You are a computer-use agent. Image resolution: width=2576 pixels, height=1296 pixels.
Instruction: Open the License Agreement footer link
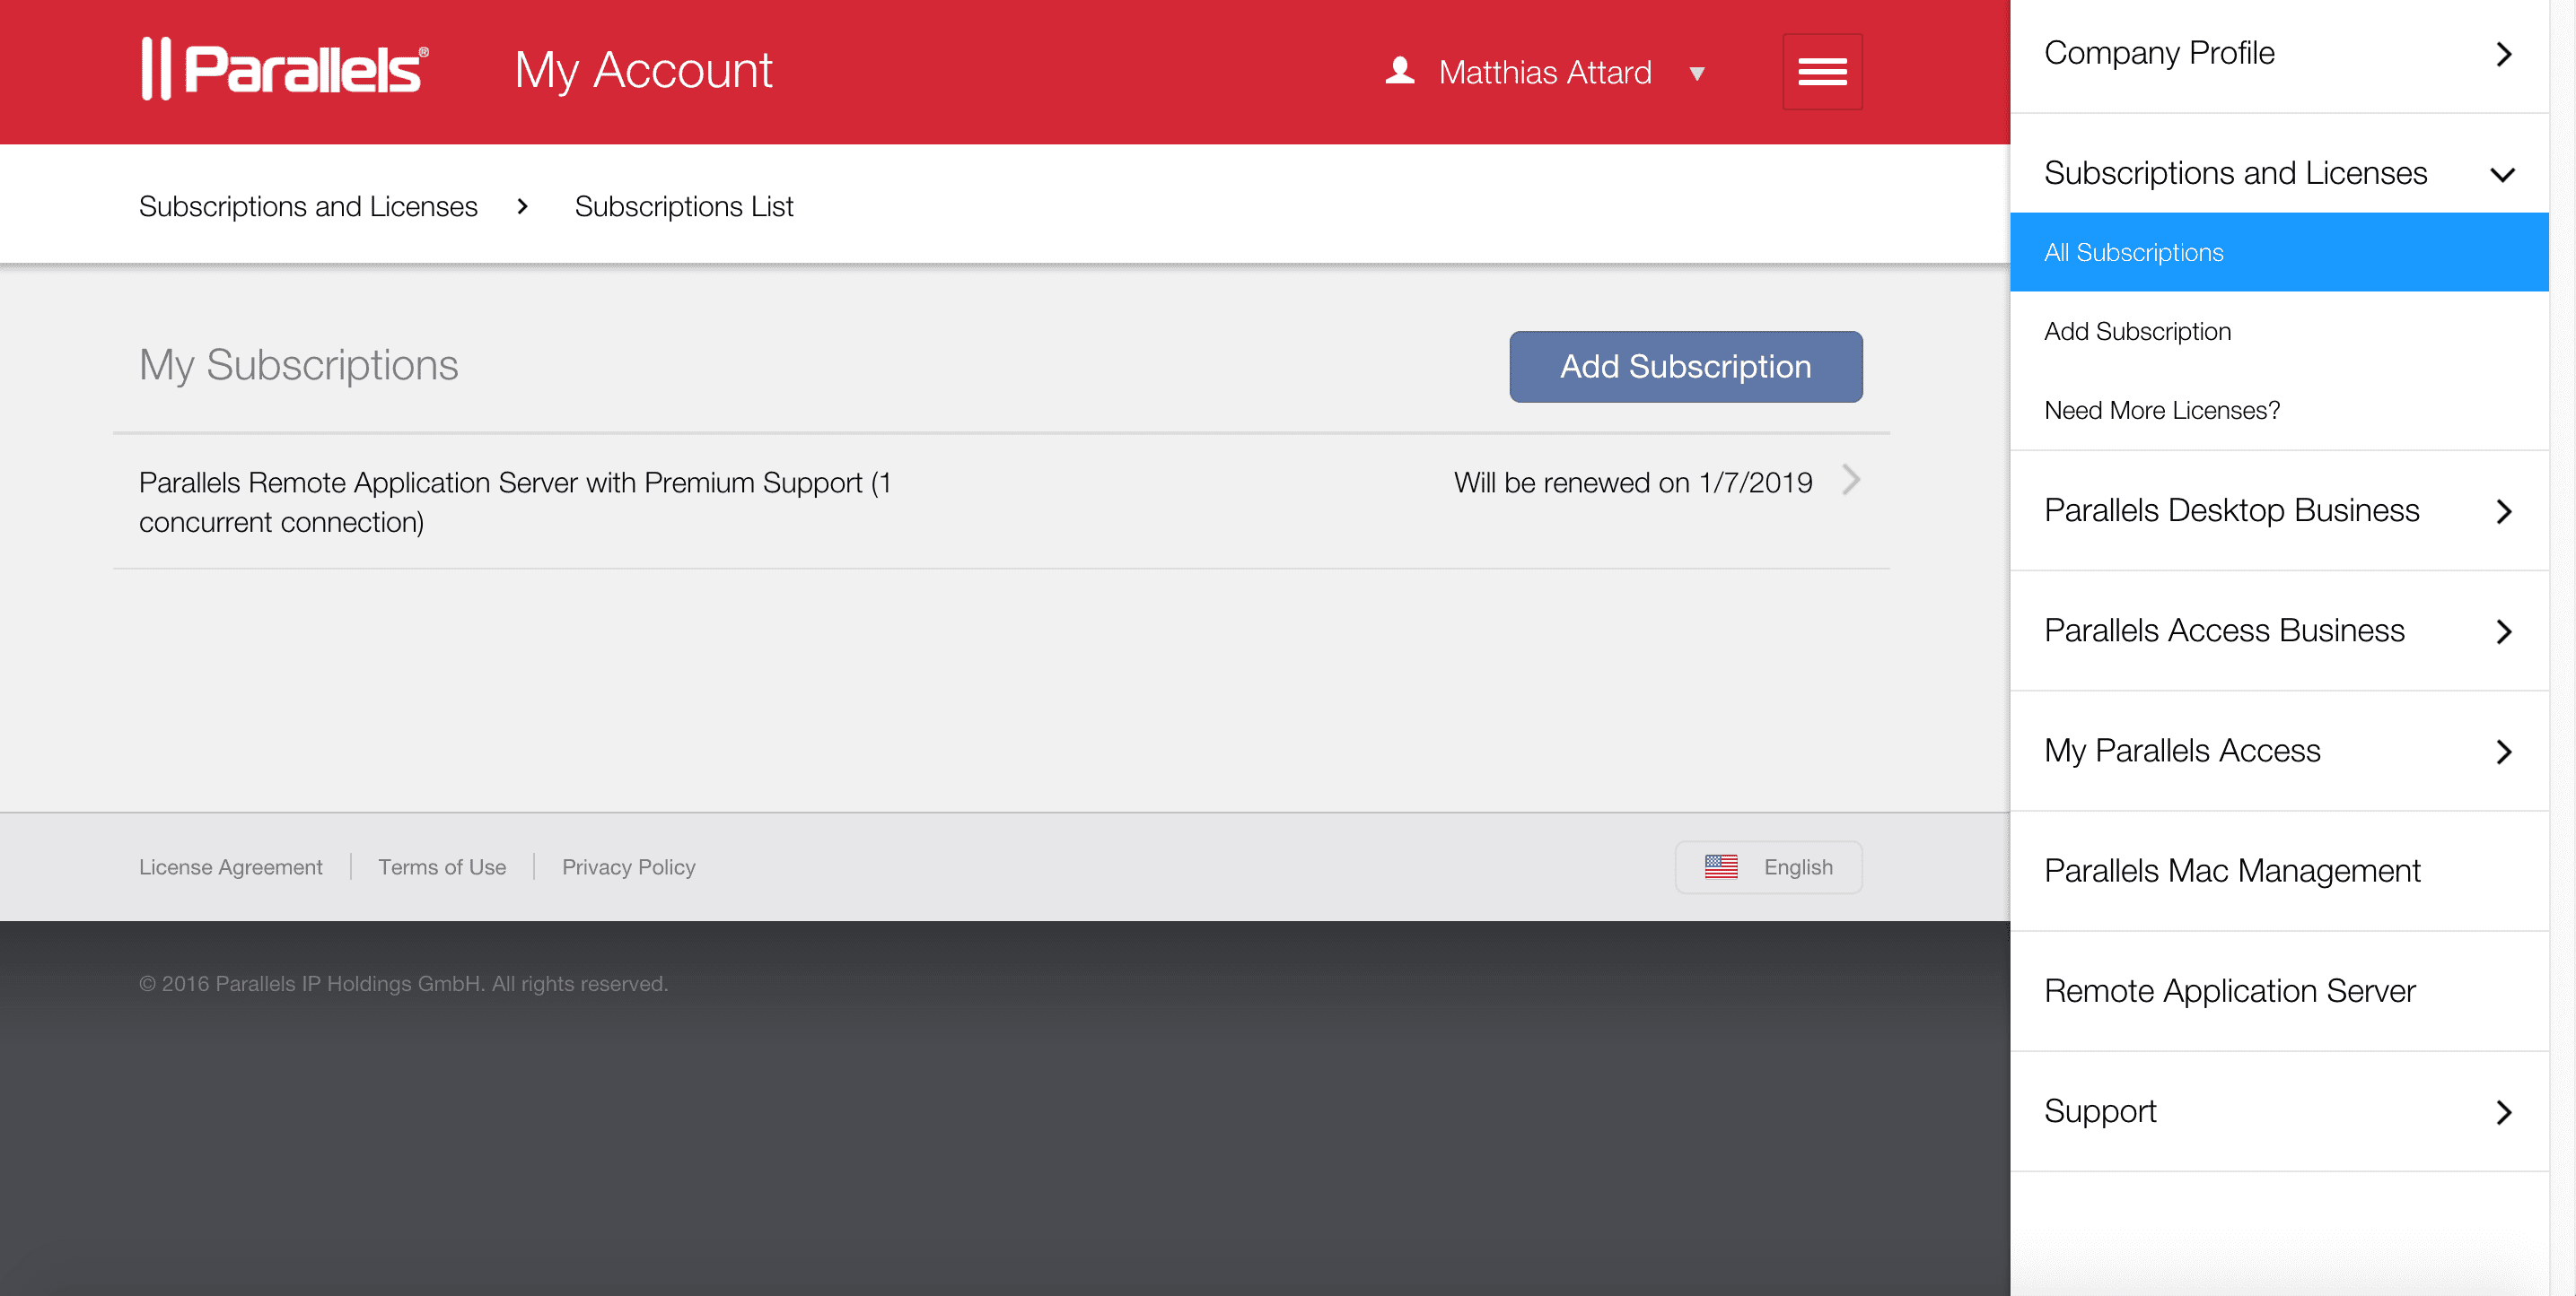click(231, 867)
